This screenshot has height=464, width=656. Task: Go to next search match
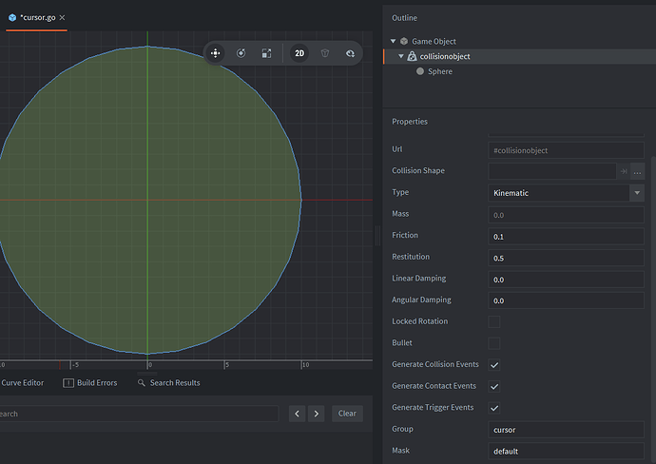(x=317, y=414)
